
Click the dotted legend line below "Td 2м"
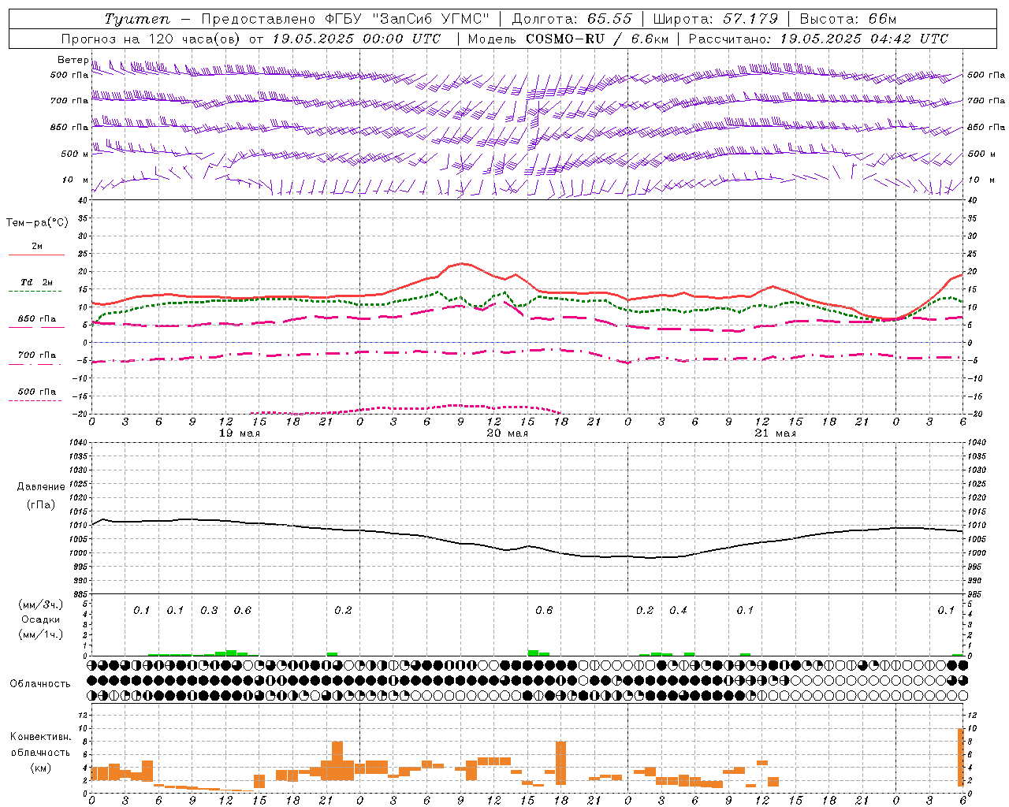click(x=35, y=292)
